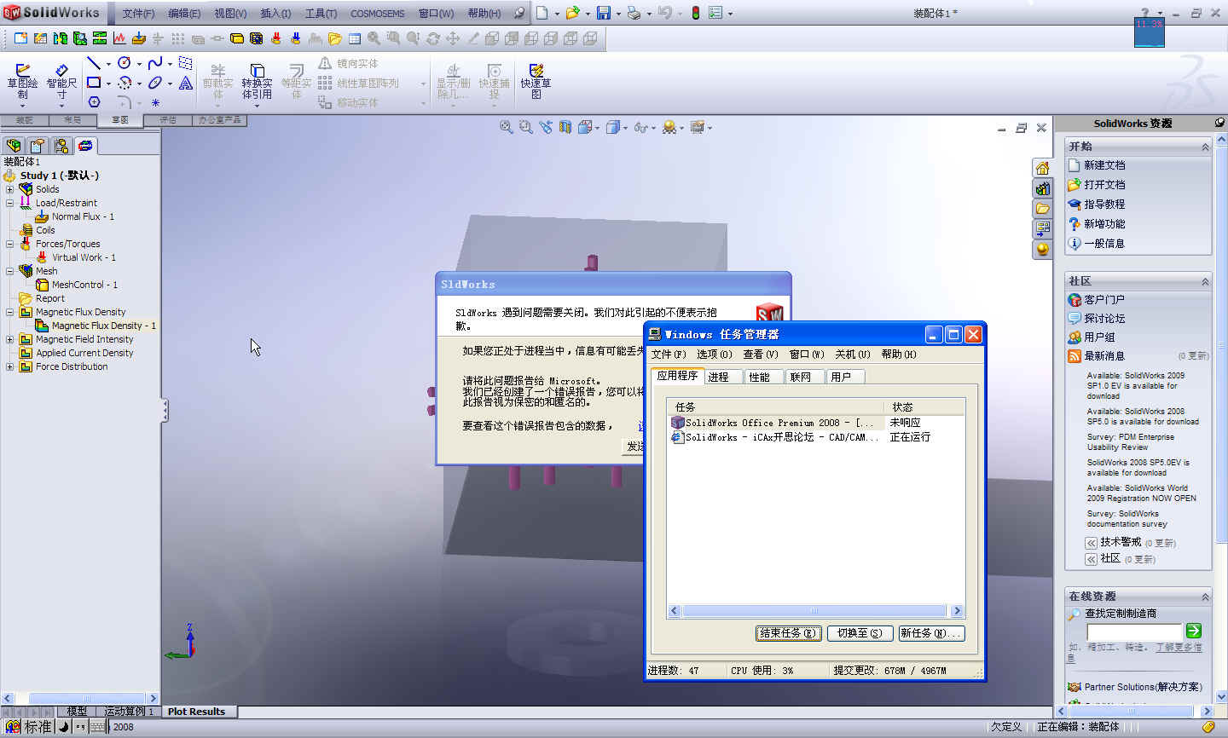Open the COSMOSEMS menu
This screenshot has width=1228, height=738.
click(x=377, y=14)
